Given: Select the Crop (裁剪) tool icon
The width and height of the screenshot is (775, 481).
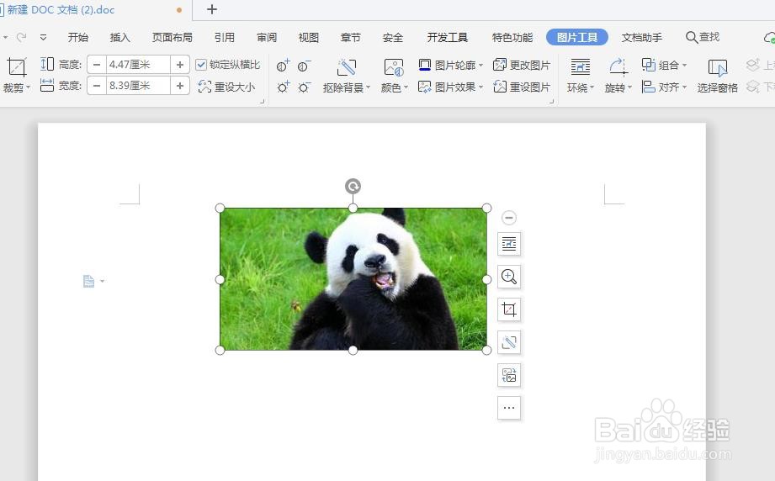Looking at the screenshot, I should [16, 67].
